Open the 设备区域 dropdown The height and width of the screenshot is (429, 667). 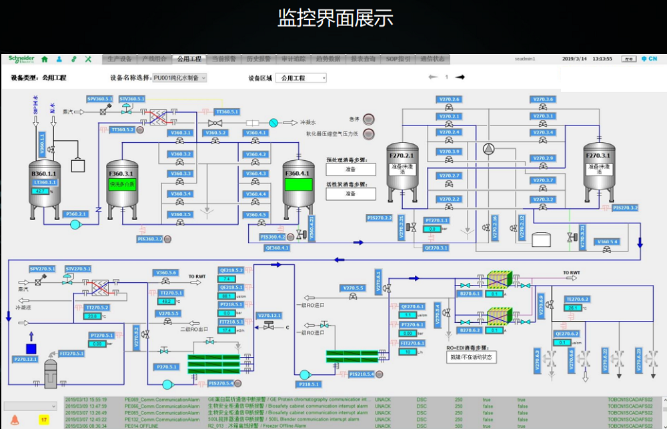click(x=301, y=77)
